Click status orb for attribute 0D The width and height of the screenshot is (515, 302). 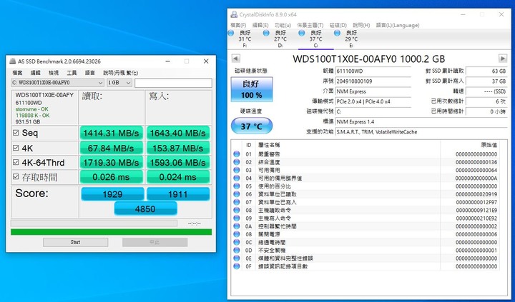click(237, 250)
